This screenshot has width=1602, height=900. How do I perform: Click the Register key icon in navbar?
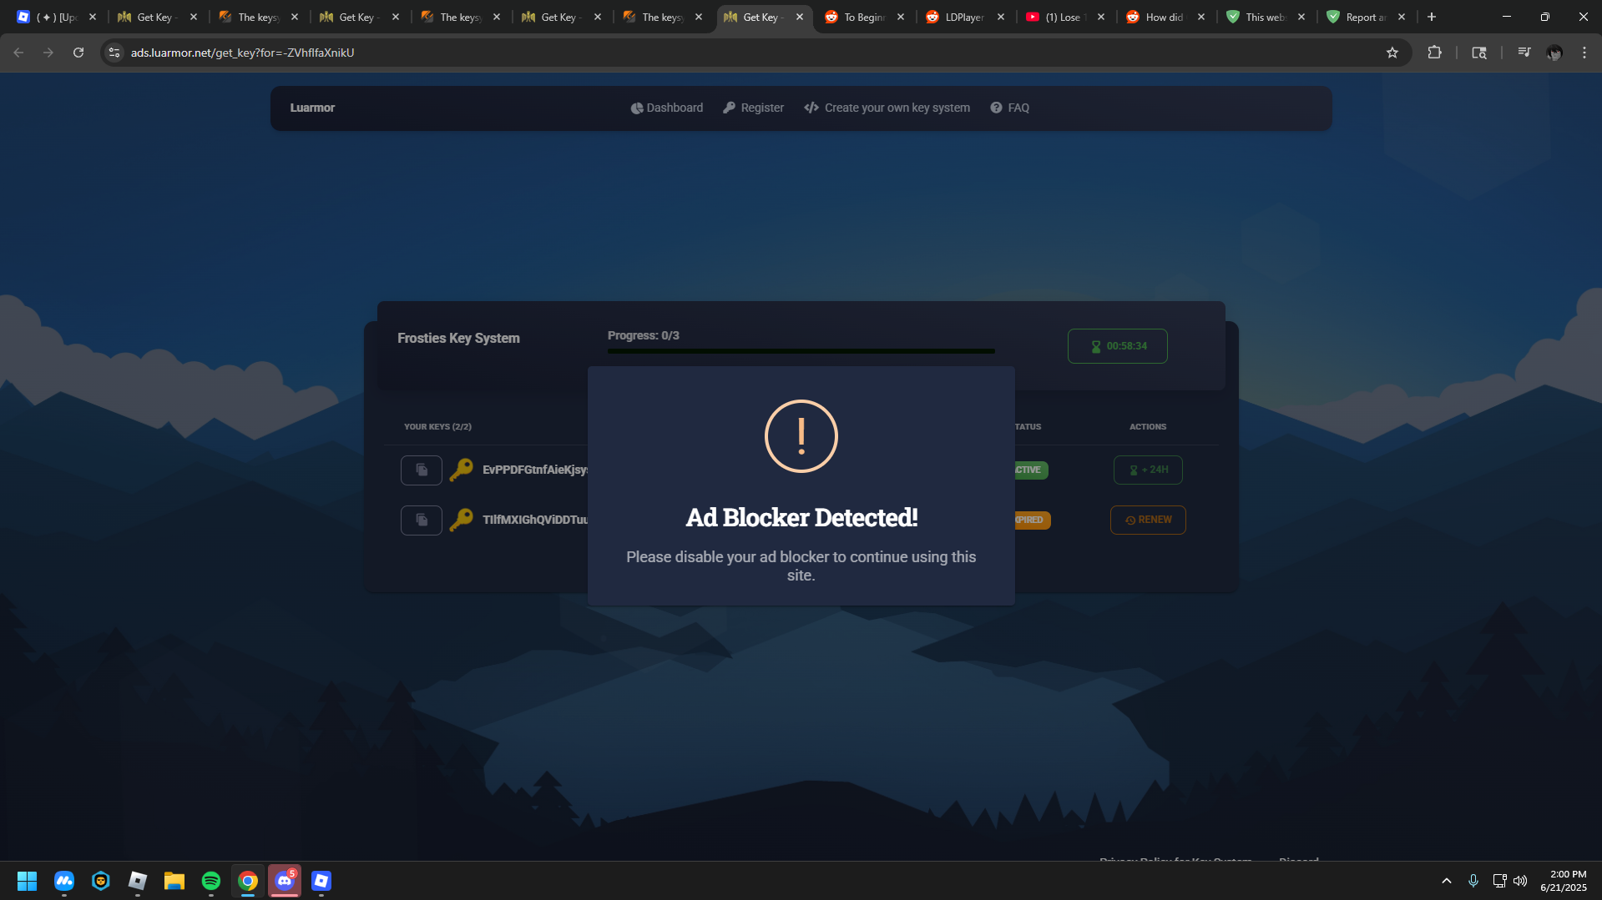(x=730, y=108)
